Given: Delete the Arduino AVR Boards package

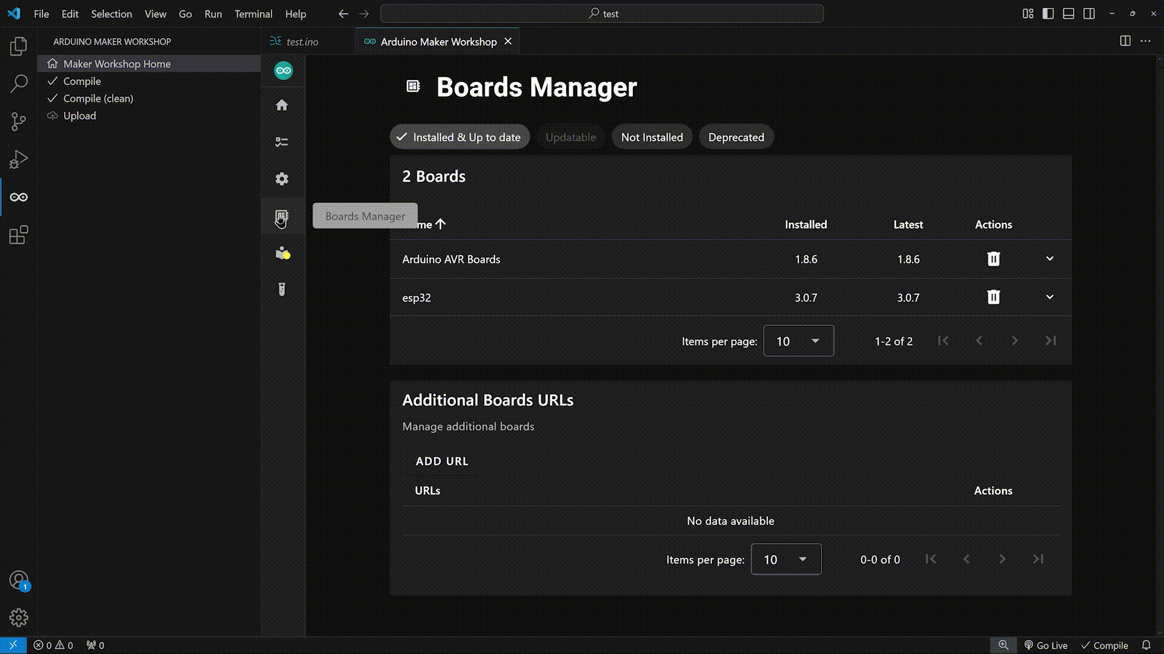Looking at the screenshot, I should pos(993,259).
